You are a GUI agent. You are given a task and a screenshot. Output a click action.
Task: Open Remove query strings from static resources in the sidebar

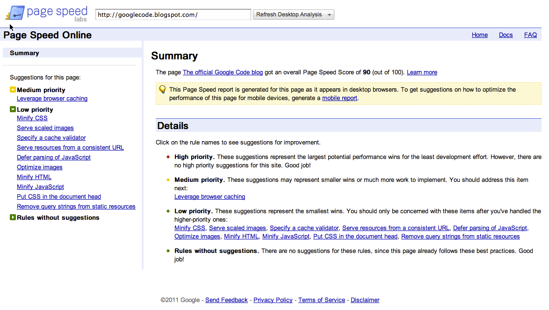[x=76, y=207]
